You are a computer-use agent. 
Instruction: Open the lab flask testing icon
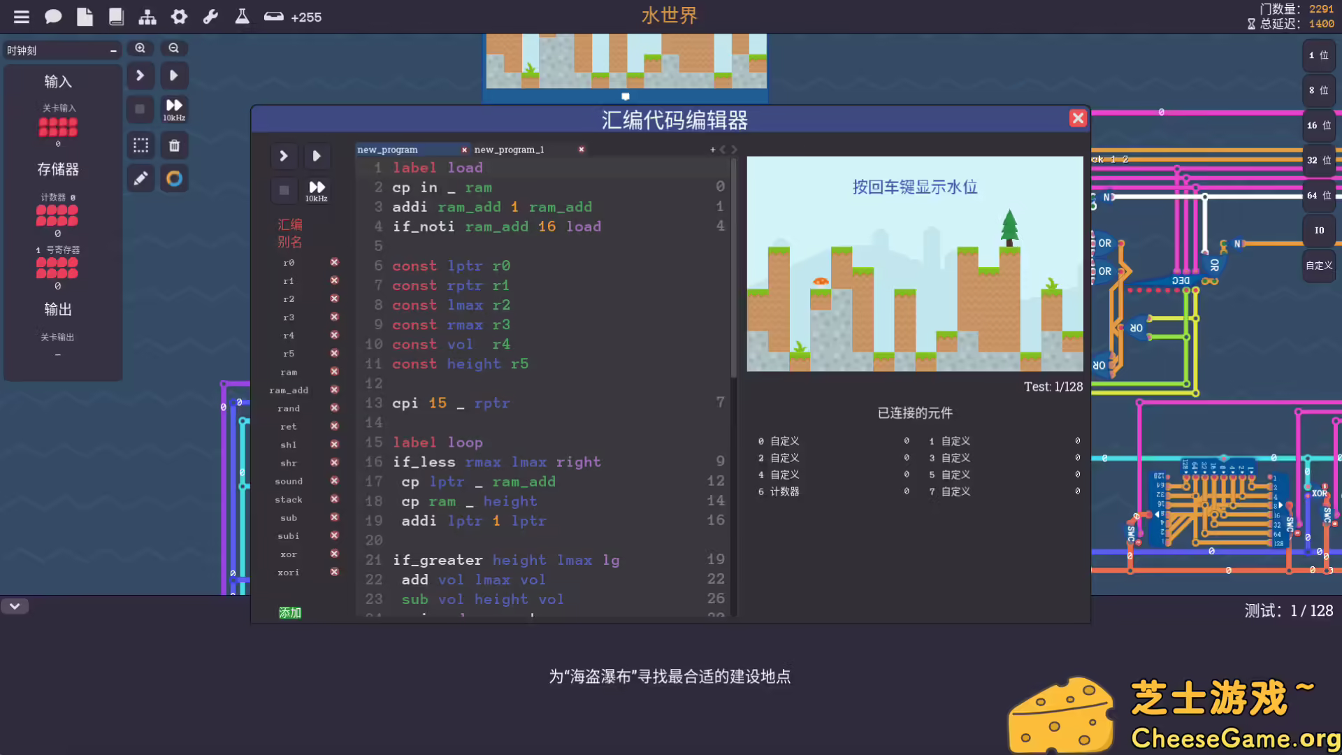242,16
